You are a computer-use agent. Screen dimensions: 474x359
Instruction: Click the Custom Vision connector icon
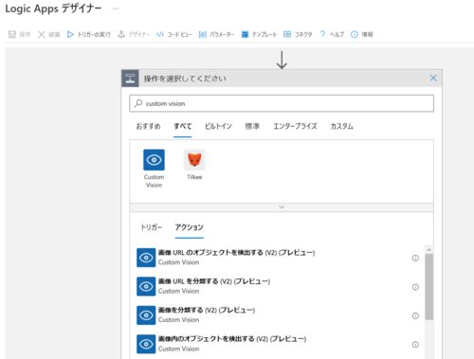point(154,160)
